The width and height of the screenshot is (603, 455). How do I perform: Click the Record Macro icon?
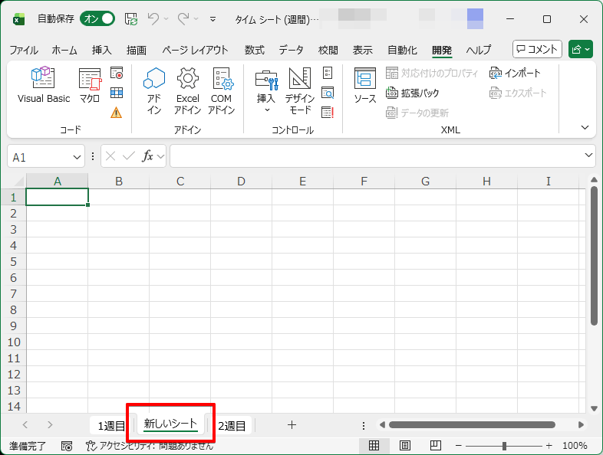tap(117, 73)
